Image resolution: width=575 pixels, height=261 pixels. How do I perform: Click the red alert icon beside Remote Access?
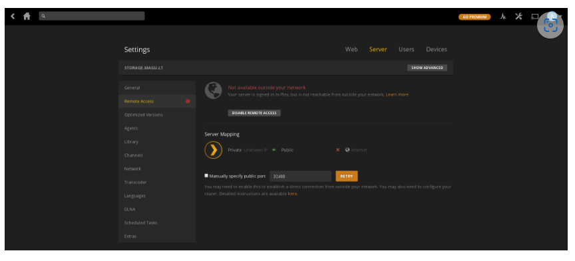(x=188, y=102)
